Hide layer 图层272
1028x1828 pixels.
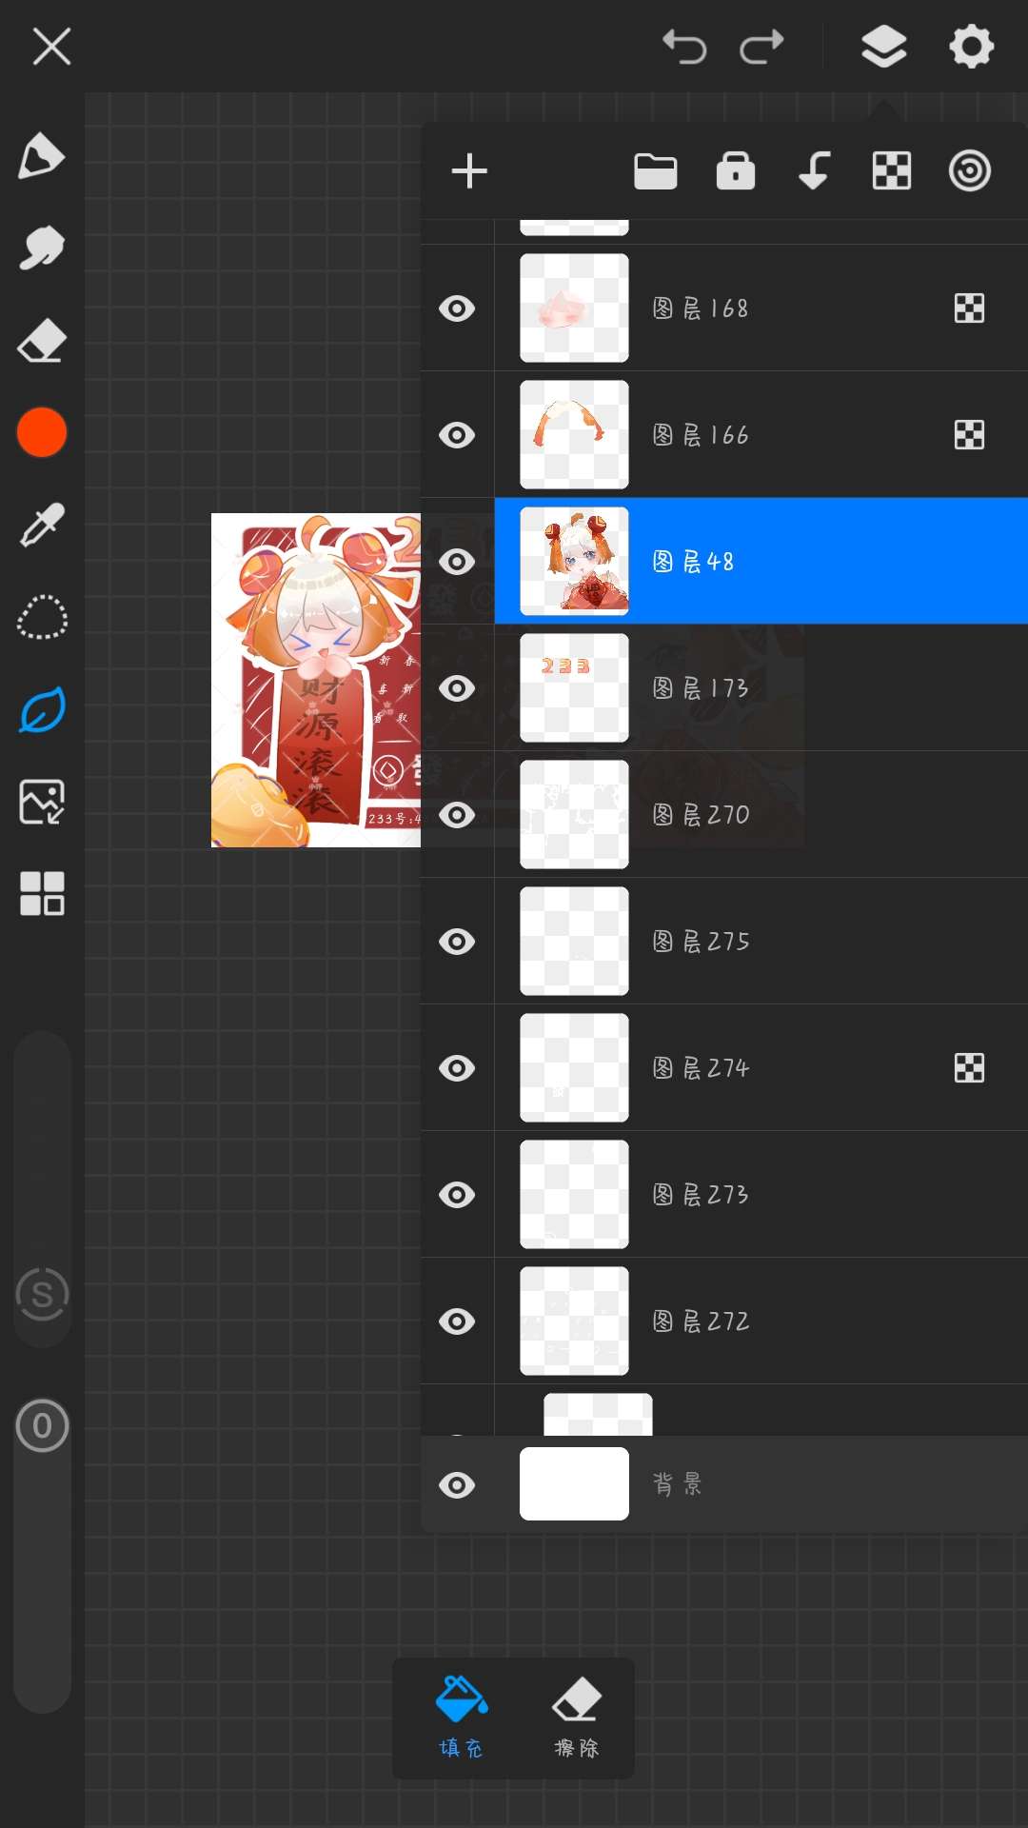(x=457, y=1321)
